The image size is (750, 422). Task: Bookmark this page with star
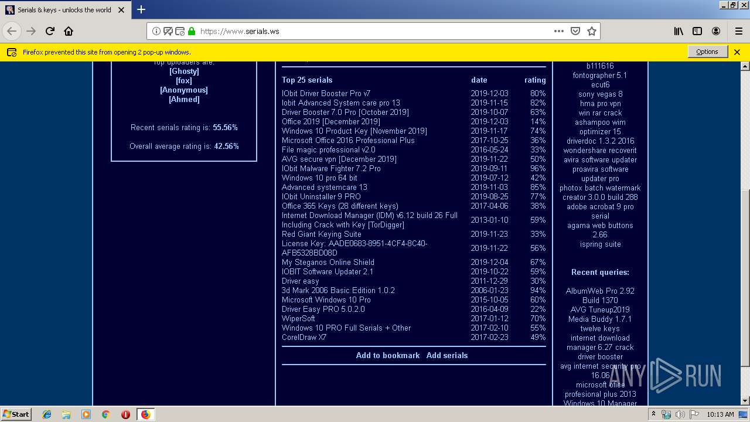592,31
